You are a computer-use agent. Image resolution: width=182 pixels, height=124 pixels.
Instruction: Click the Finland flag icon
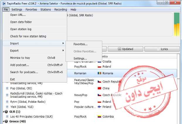[99, 107]
